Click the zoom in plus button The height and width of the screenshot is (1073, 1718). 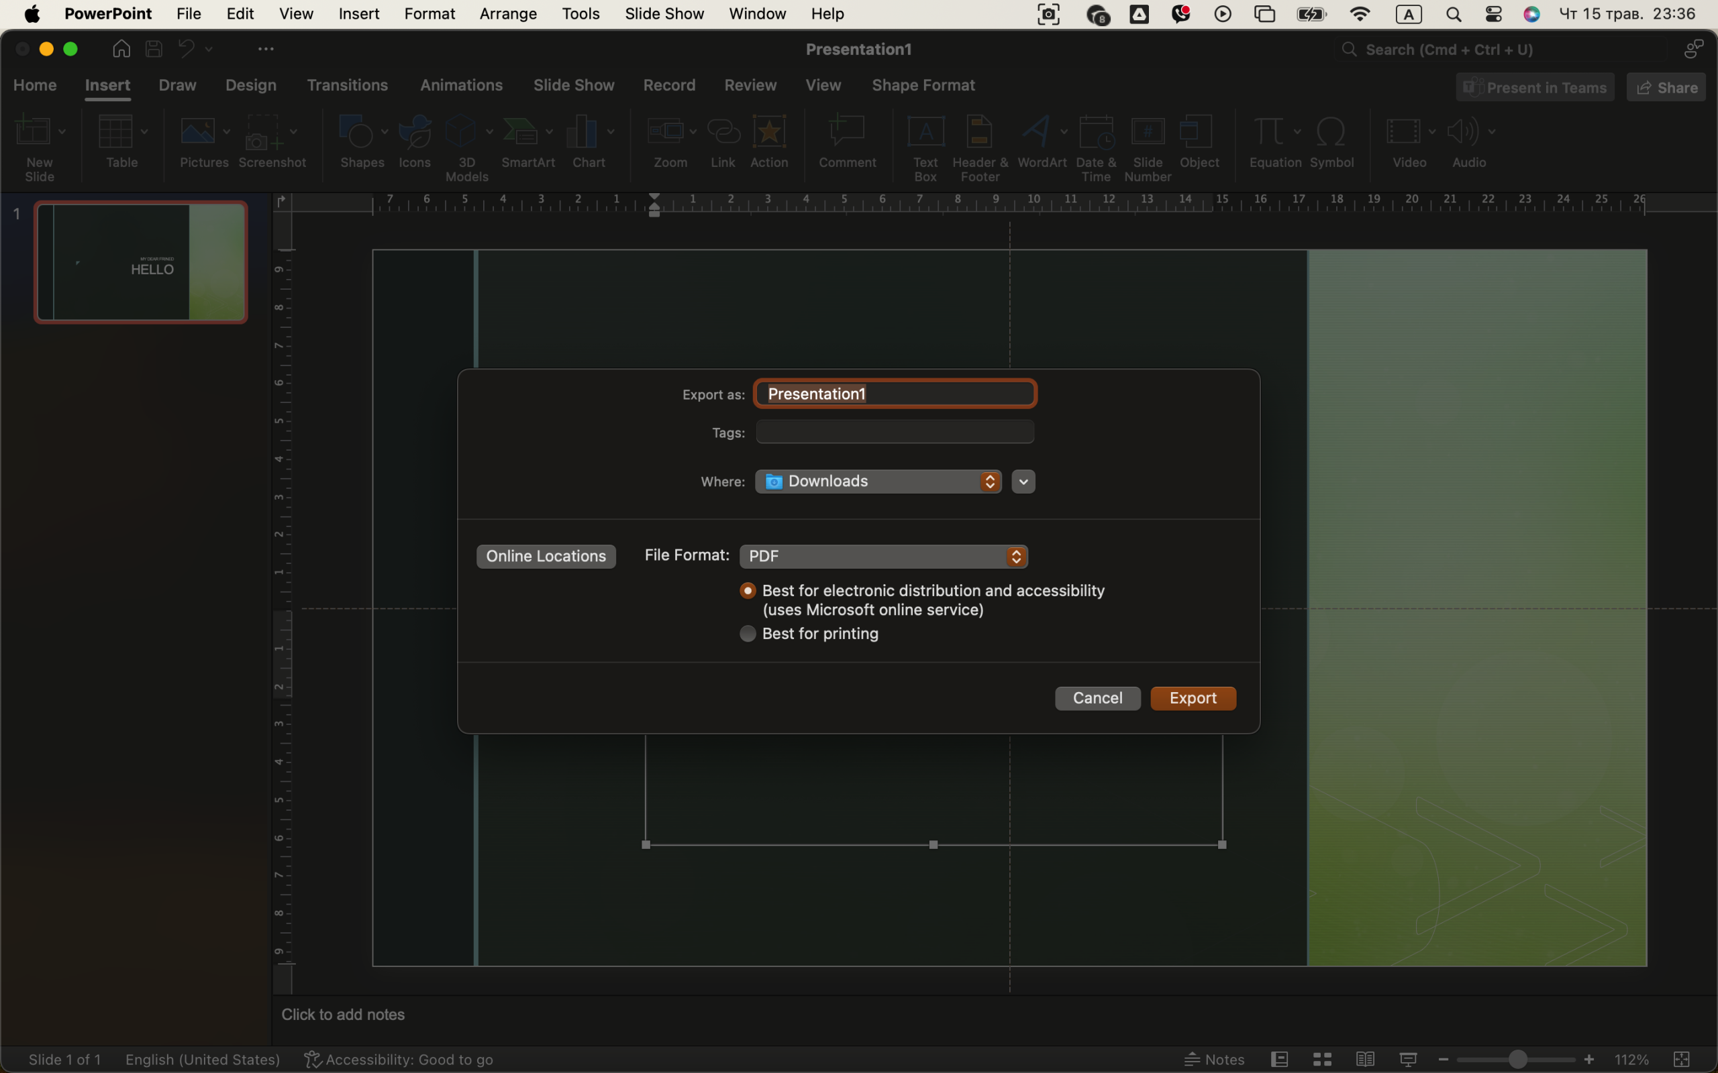[1588, 1059]
